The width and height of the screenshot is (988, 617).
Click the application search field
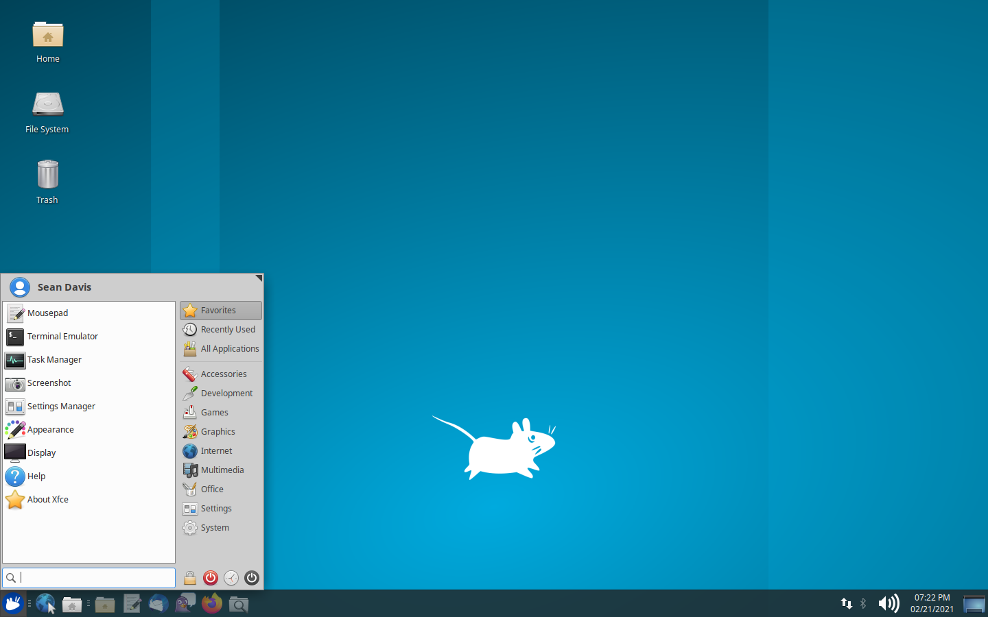(89, 578)
